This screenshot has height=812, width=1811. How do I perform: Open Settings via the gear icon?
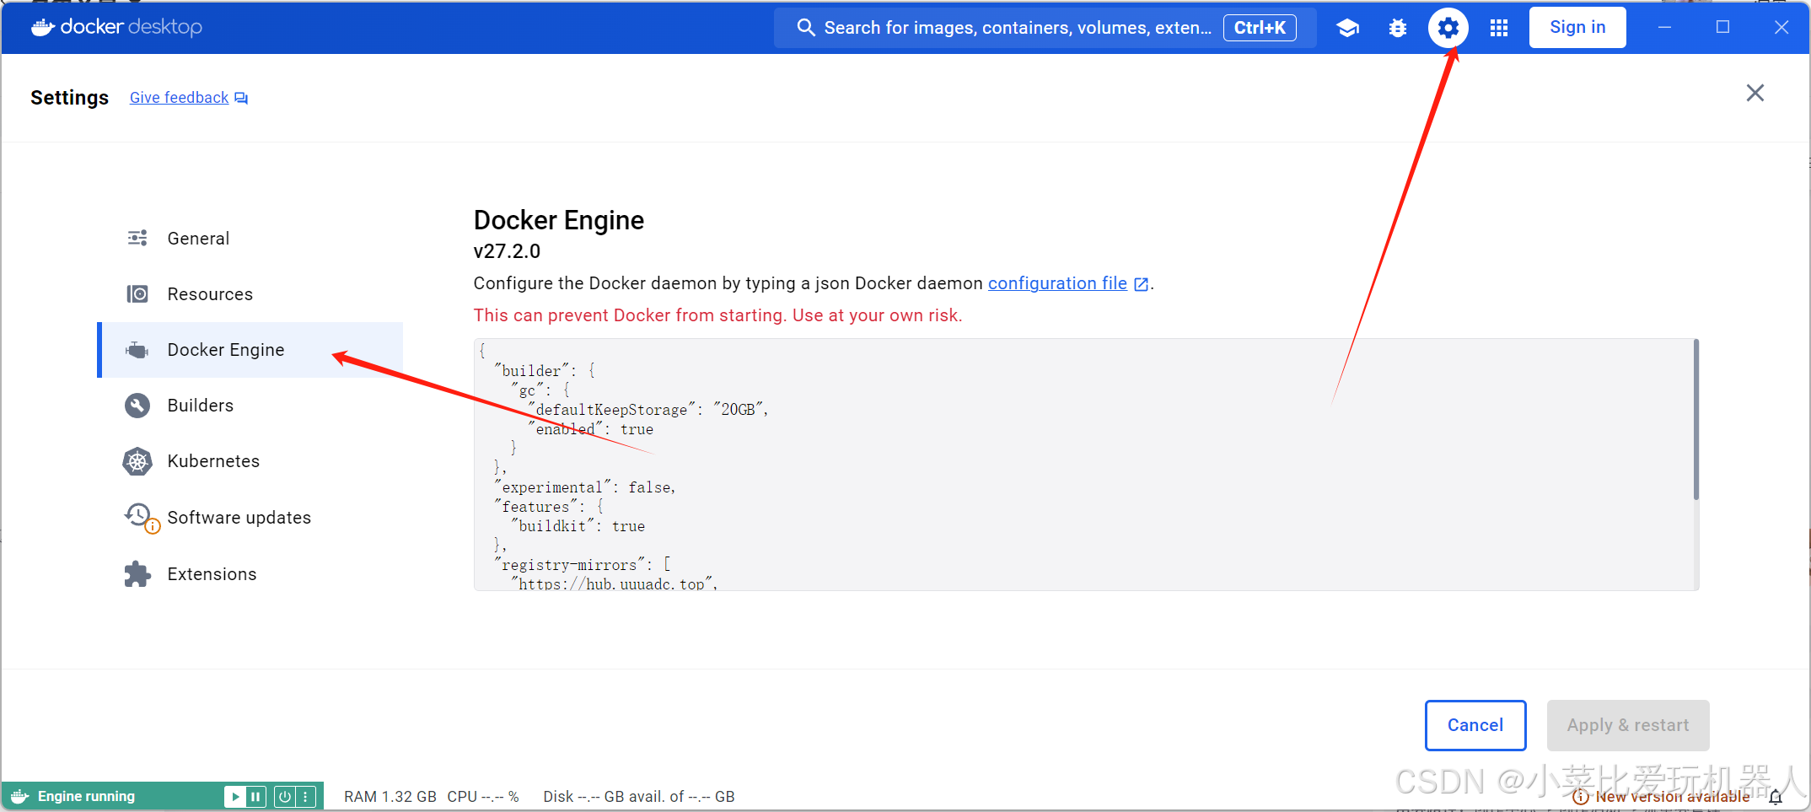point(1448,27)
